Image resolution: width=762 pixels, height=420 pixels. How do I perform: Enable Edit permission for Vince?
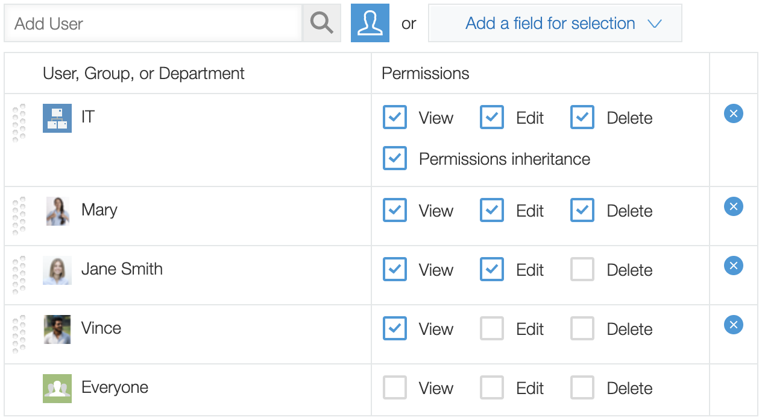click(x=491, y=328)
